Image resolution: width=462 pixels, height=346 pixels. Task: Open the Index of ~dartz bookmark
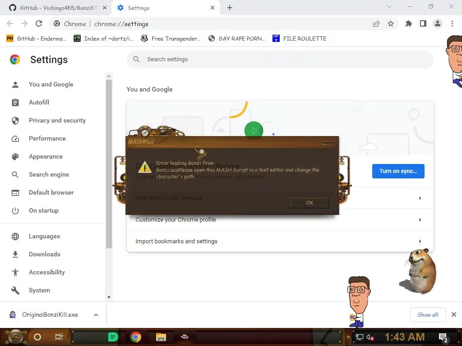pos(103,39)
